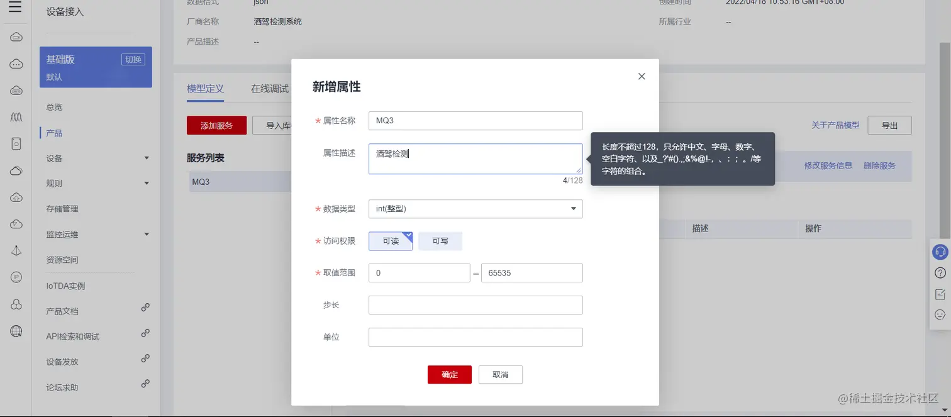Image resolution: width=951 pixels, height=417 pixels.
Task: Click the 步长 input field
Action: point(475,305)
